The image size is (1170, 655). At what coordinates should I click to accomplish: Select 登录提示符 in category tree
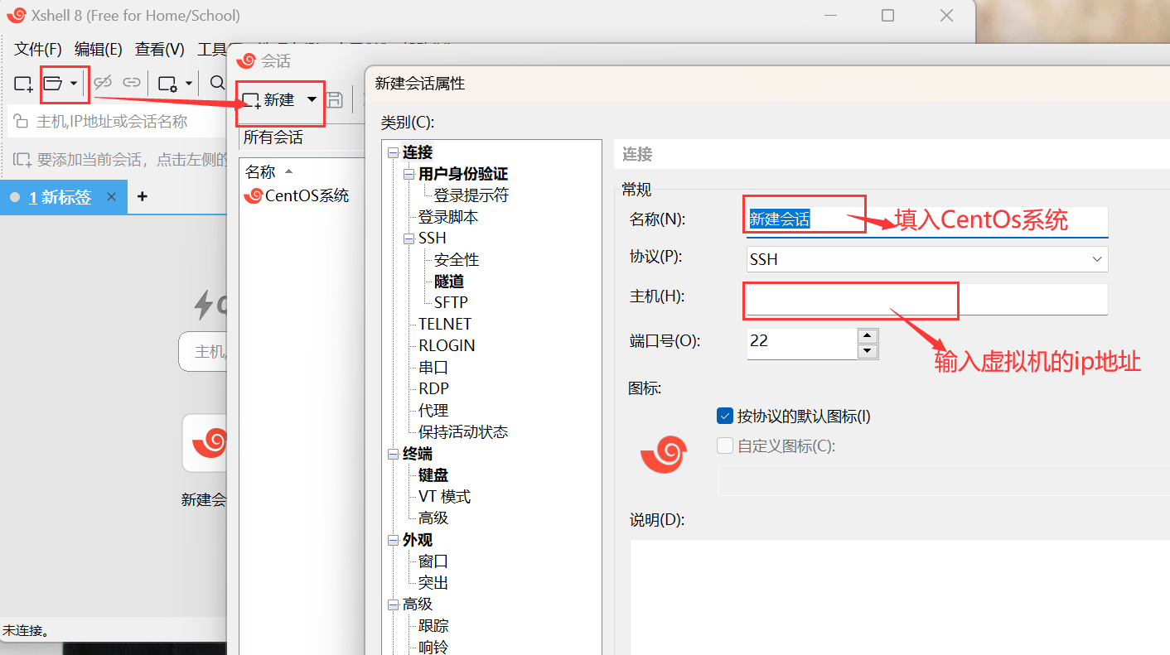[471, 195]
